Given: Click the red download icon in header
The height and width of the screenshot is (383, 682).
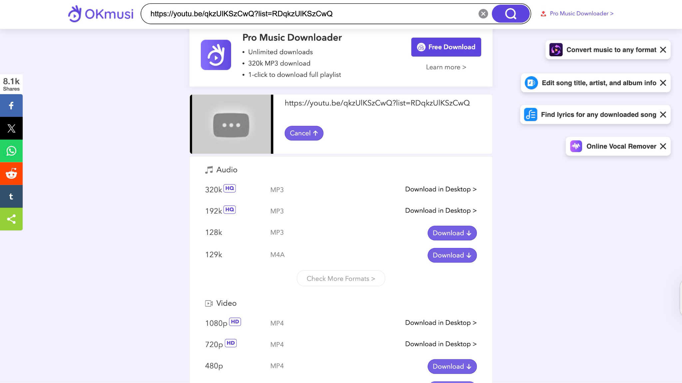Looking at the screenshot, I should 543,14.
